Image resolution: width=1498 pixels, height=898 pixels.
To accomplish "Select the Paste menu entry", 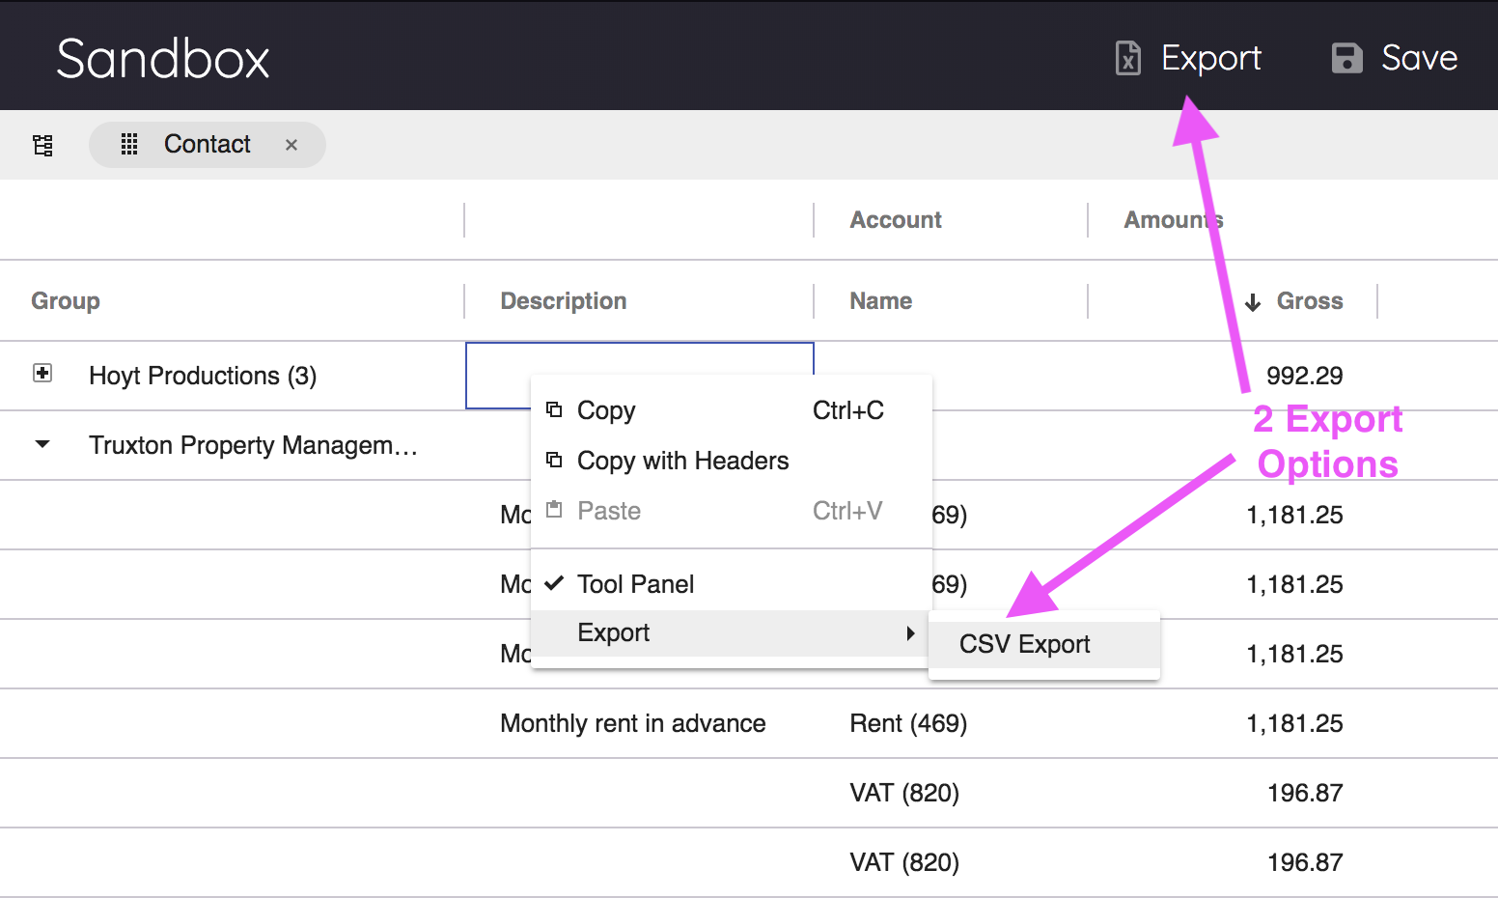I will click(732, 511).
